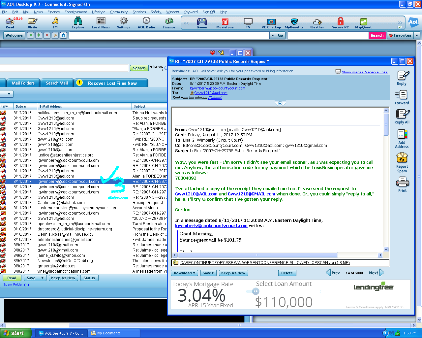This screenshot has height=338, width=422.
Task: Open the Write mail composer
Action: [32, 22]
